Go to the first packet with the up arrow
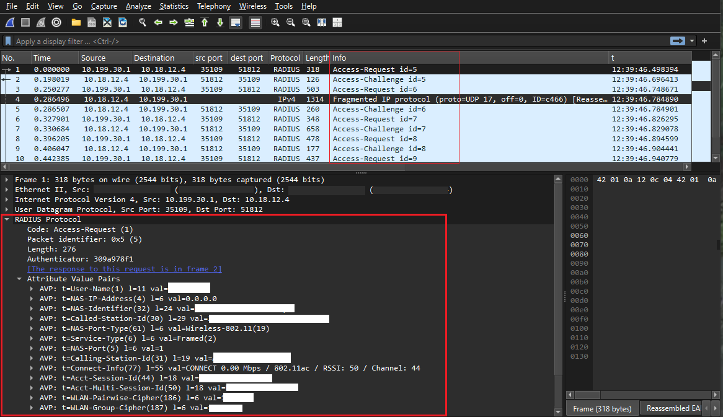The width and height of the screenshot is (723, 417). click(x=204, y=22)
